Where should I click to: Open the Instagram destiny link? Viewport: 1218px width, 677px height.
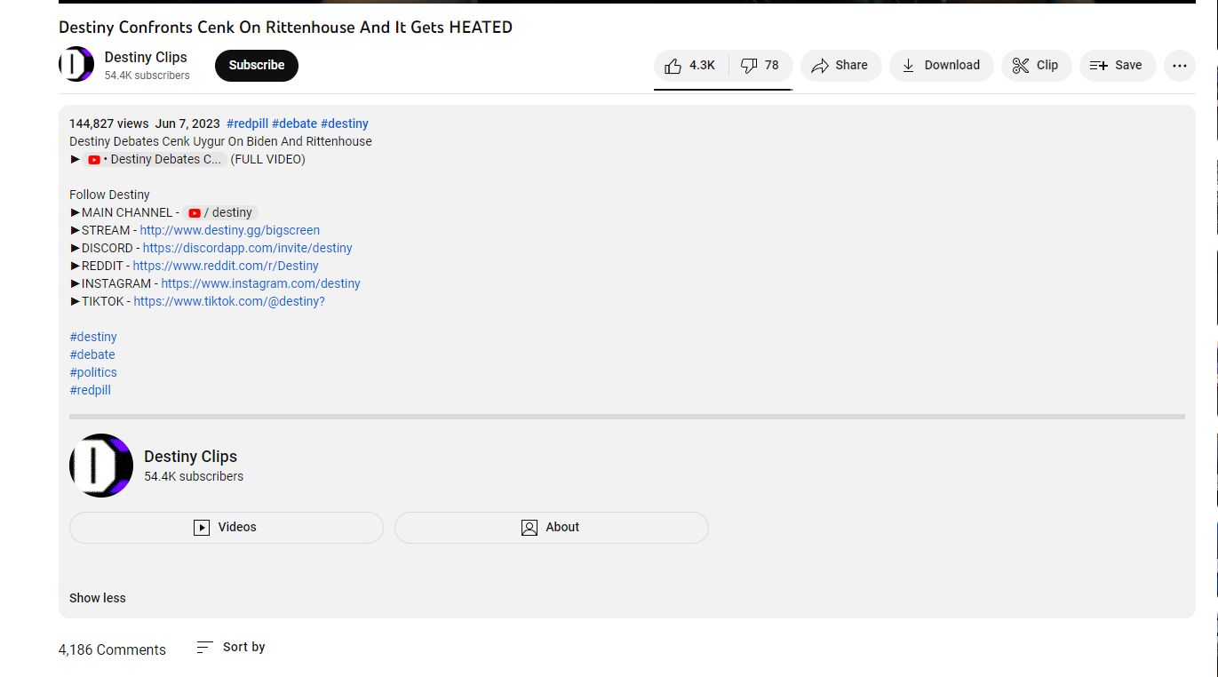coord(260,283)
